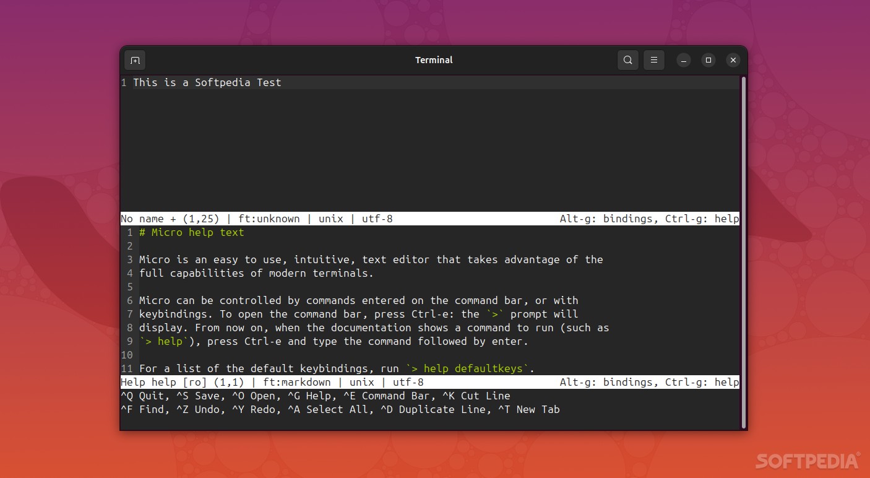Screen dimensions: 870x478
Task: Click '^Z Undo' in the key hints
Action: (198, 409)
